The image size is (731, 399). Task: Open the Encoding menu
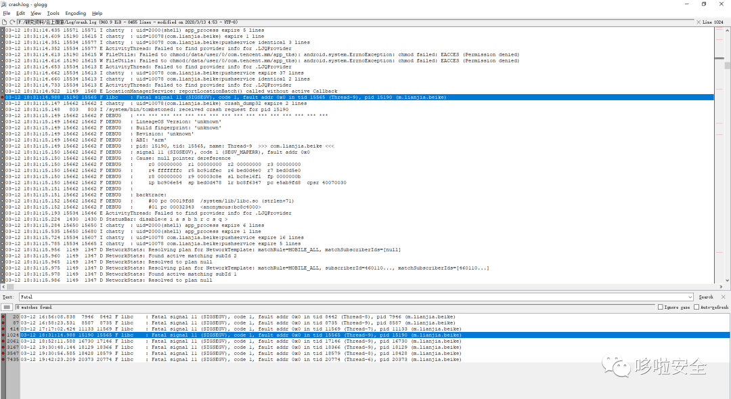75,13
